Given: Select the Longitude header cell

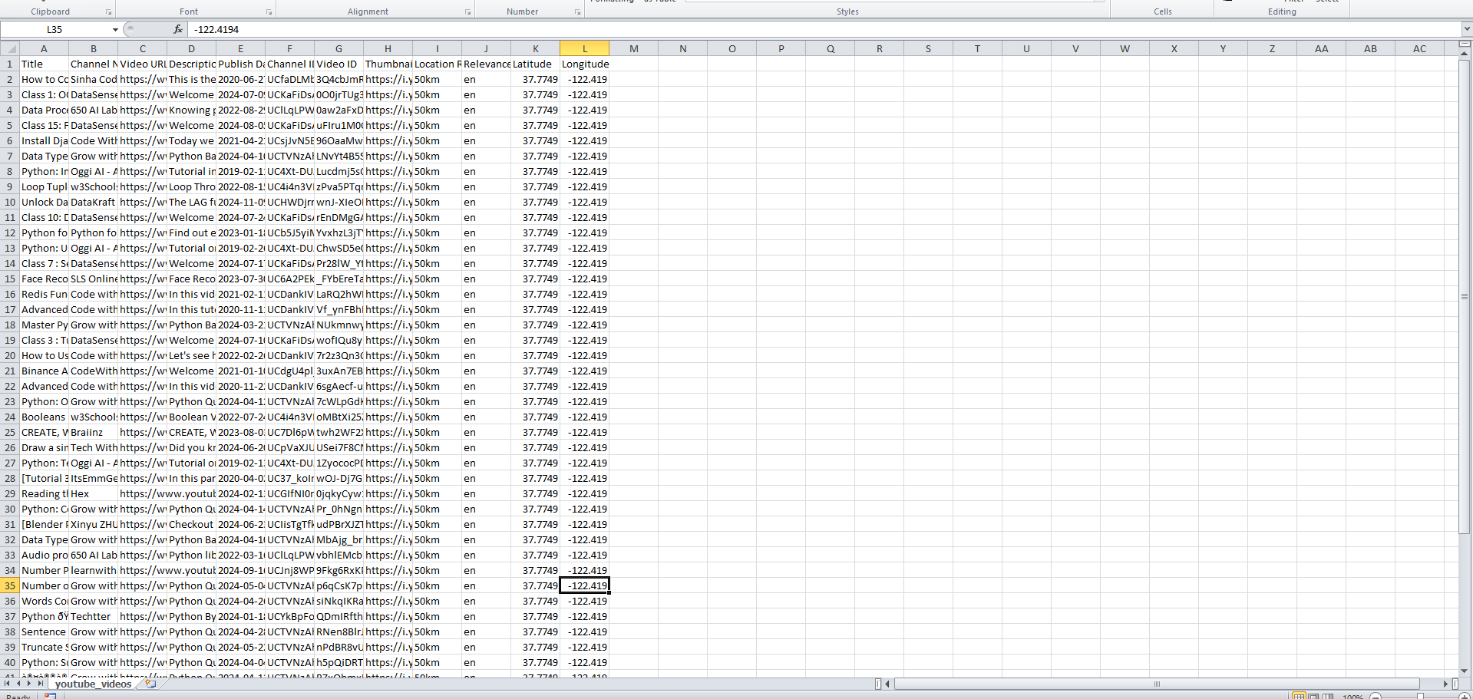Looking at the screenshot, I should [584, 64].
